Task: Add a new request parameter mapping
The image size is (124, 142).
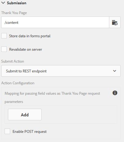Action: (x=25, y=115)
